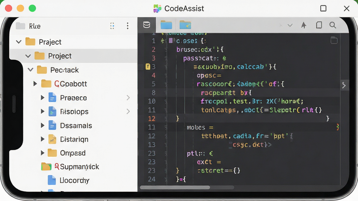Collapse the highlighted "Project" folder chevron
The height and width of the screenshot is (201, 358).
pos(28,56)
